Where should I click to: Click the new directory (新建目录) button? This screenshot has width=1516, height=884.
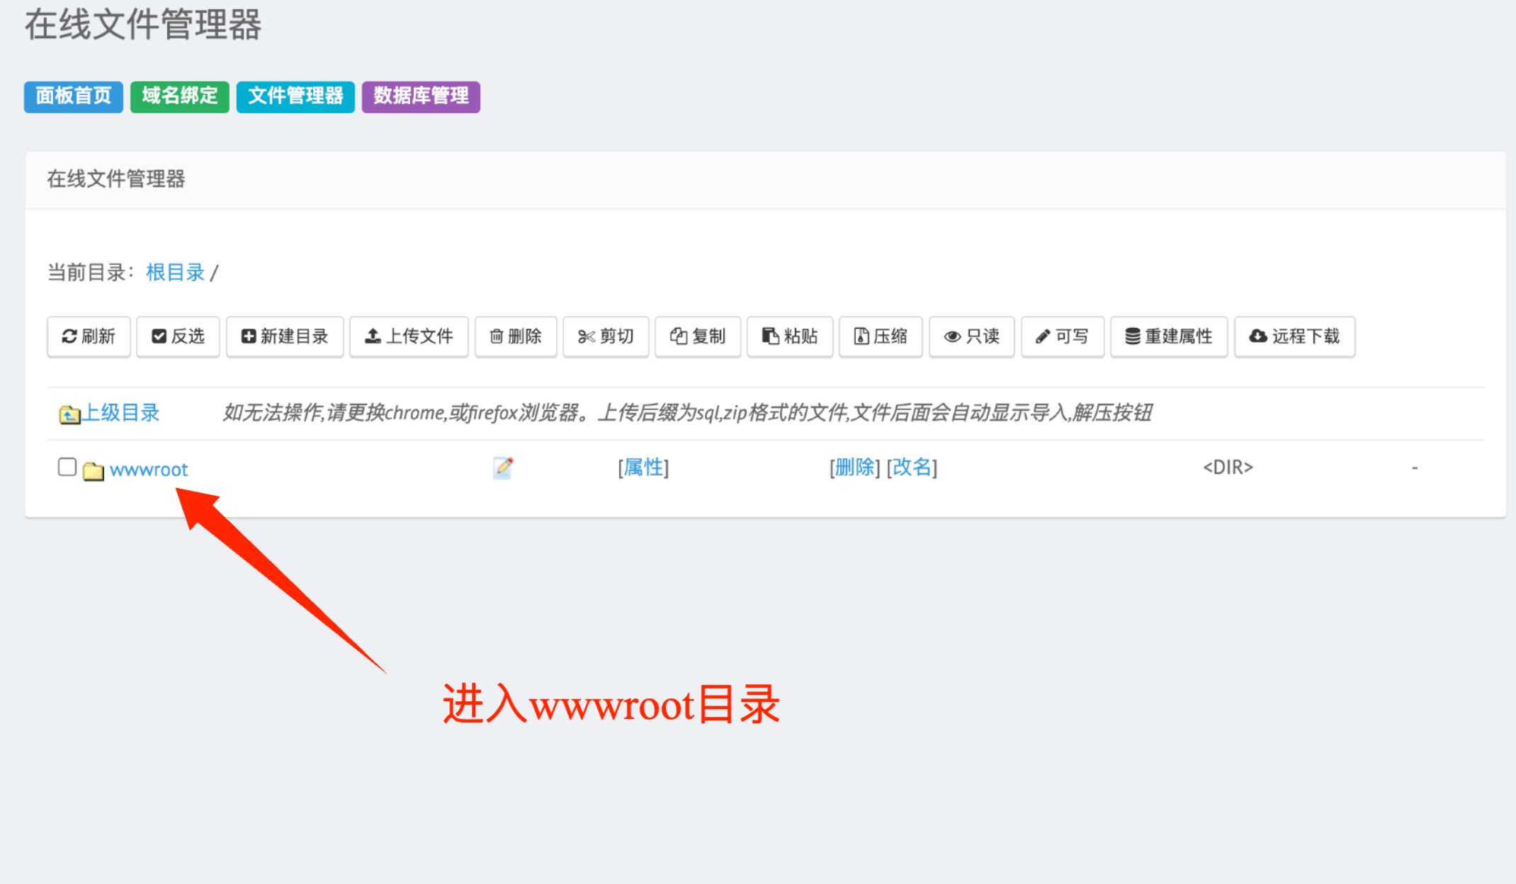click(285, 336)
